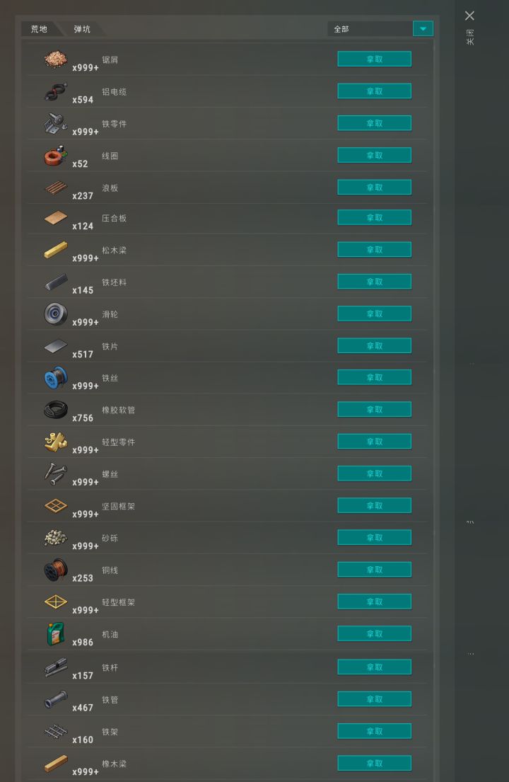Take (拿取) the 铁管 iron pipes
Screen dimensions: 509x782
point(375,698)
